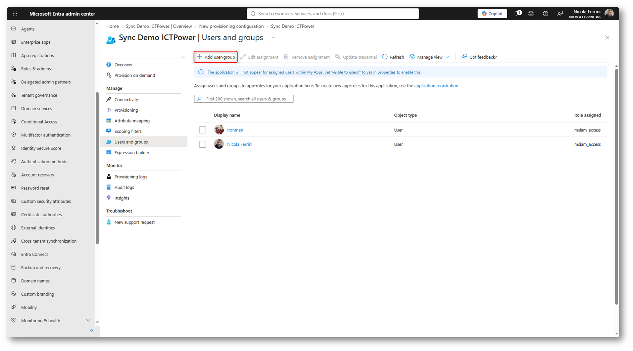Screen dimensions: 633x351
Task: Open Domain services in sidebar
Action: tap(36, 108)
